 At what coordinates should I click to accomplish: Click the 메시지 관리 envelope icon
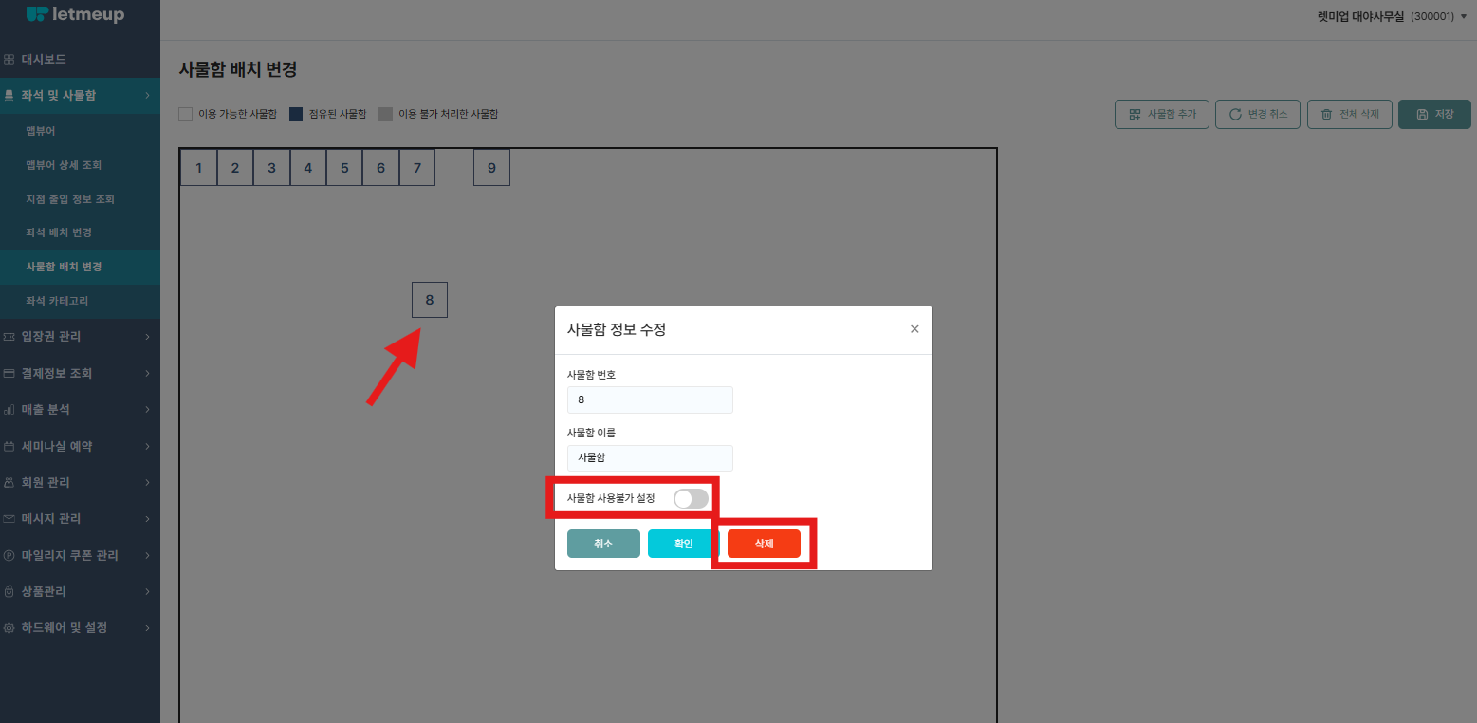[9, 519]
